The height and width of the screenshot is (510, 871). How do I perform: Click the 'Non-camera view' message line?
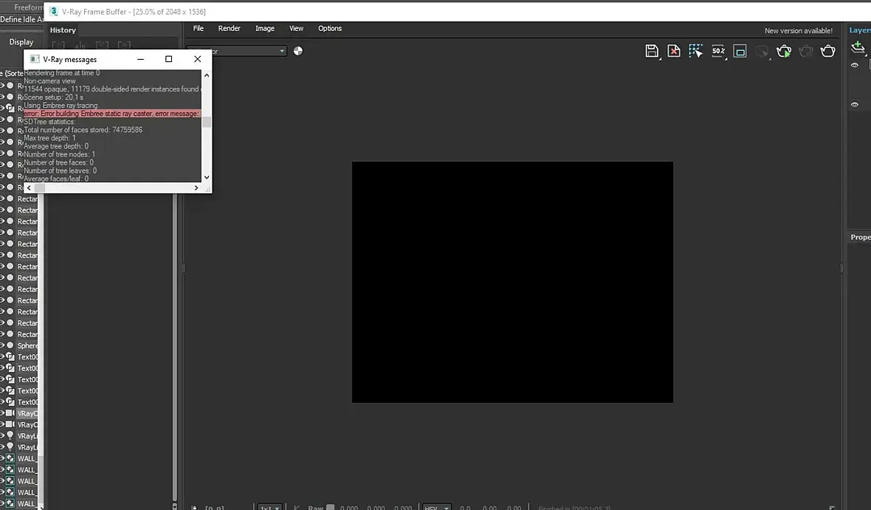pos(49,81)
